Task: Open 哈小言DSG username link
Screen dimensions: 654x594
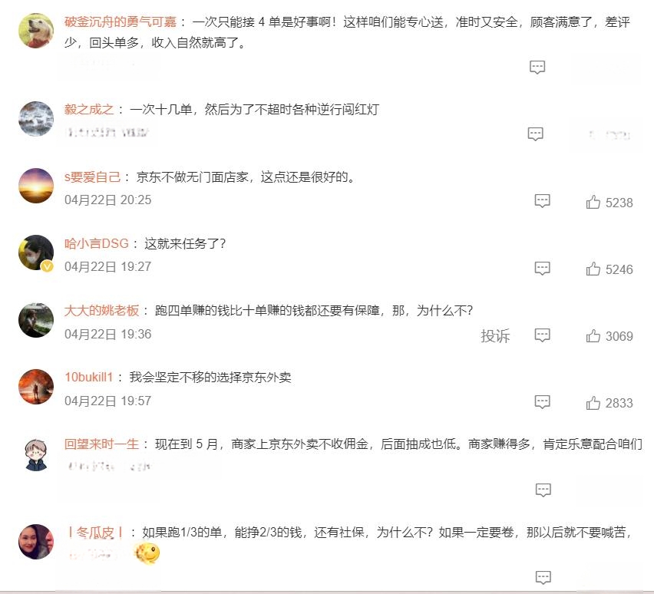Action: (97, 243)
